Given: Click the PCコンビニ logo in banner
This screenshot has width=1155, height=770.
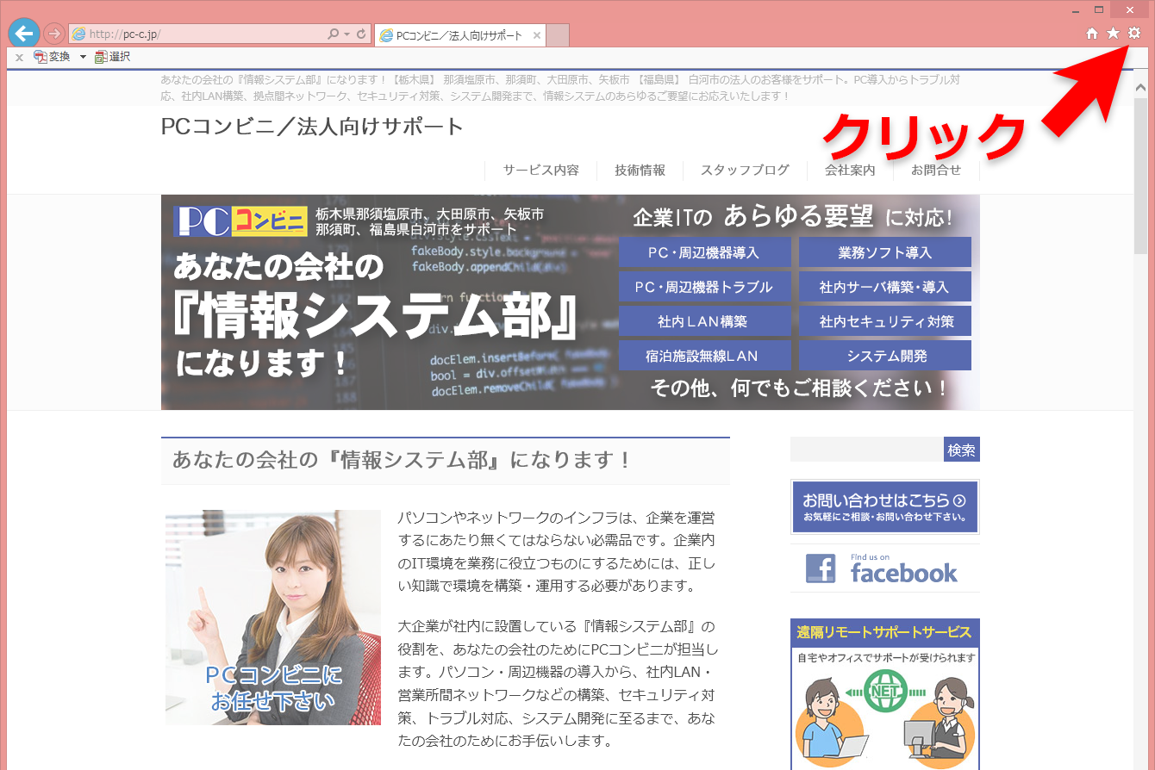Looking at the screenshot, I should click(240, 221).
